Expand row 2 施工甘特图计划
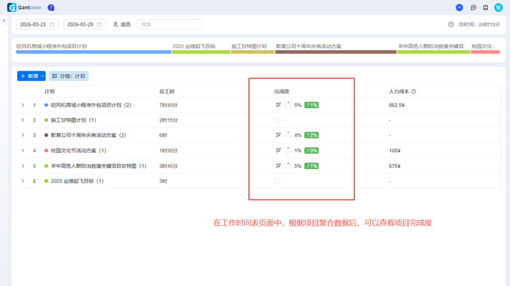 [22, 120]
